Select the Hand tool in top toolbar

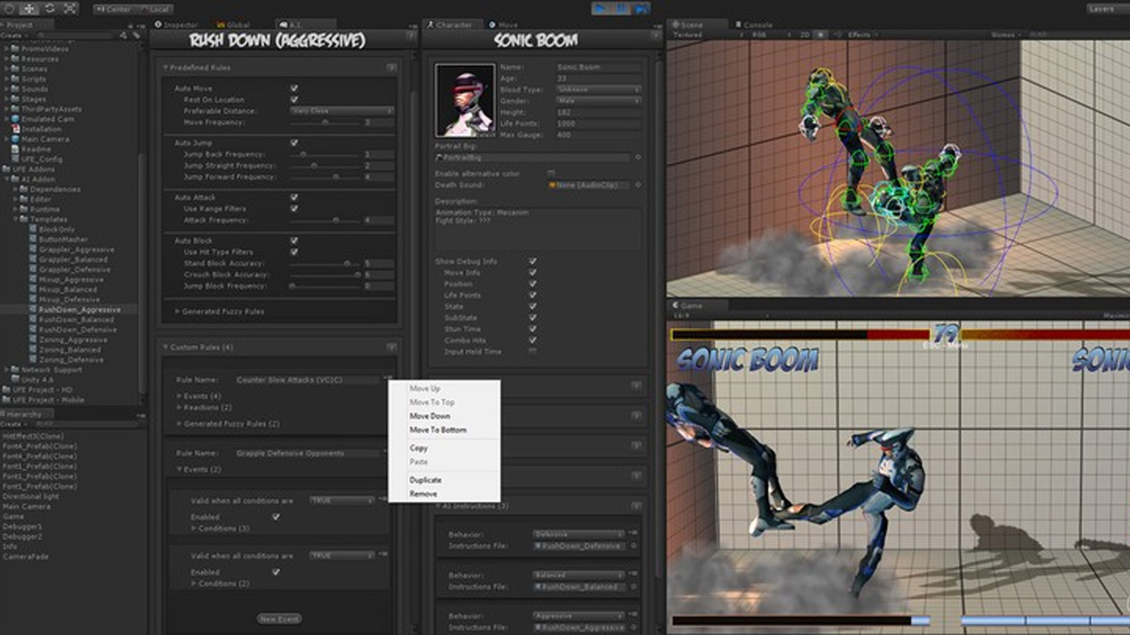click(8, 8)
